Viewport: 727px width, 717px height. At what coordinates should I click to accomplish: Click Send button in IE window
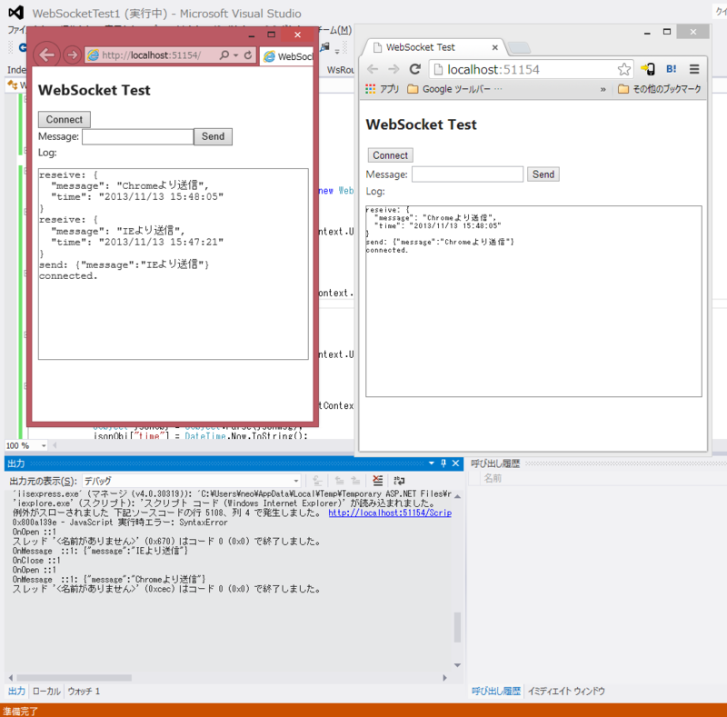[213, 136]
